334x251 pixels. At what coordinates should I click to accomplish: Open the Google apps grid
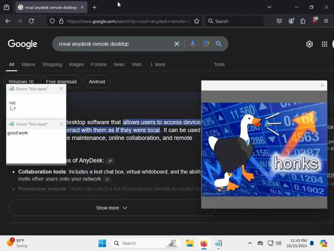point(325,44)
